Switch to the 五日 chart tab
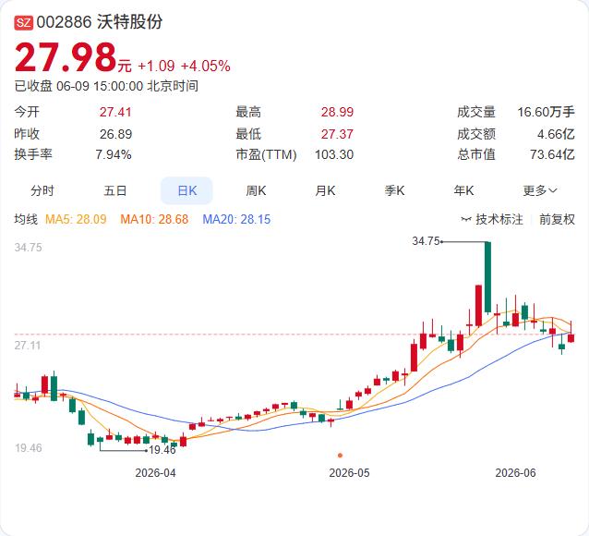Screen dimensions: 589x536 pyautogui.click(x=115, y=190)
